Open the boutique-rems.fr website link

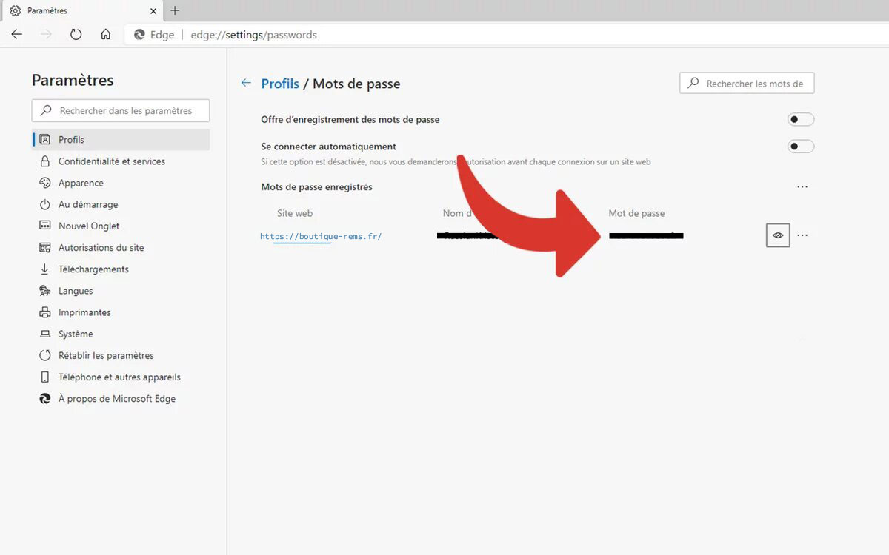pos(320,237)
